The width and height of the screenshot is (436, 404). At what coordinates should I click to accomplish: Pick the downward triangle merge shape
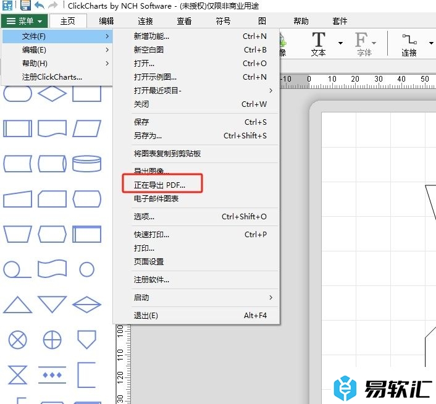coord(52,305)
